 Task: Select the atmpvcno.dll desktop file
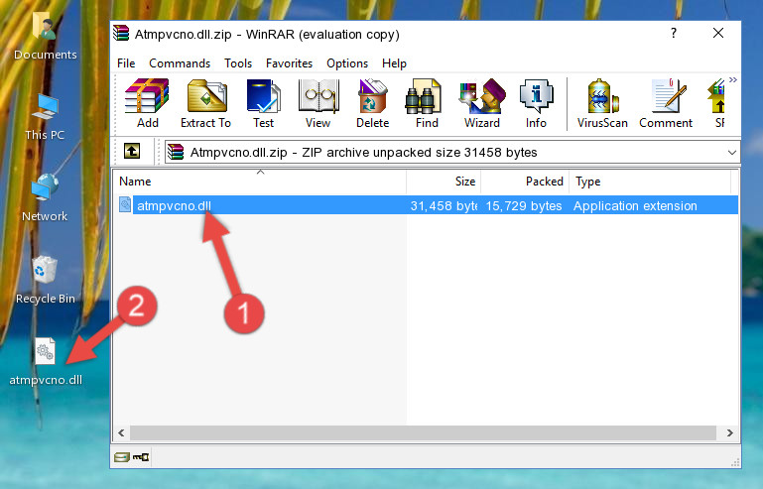point(46,361)
